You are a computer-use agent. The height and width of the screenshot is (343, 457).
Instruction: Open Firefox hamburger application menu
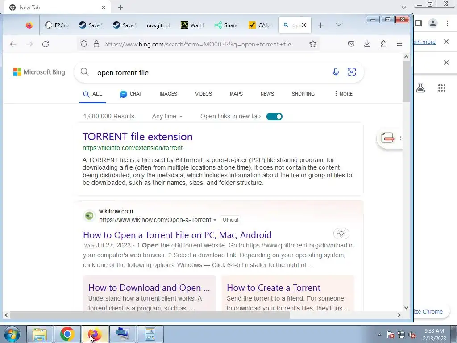coord(399,44)
